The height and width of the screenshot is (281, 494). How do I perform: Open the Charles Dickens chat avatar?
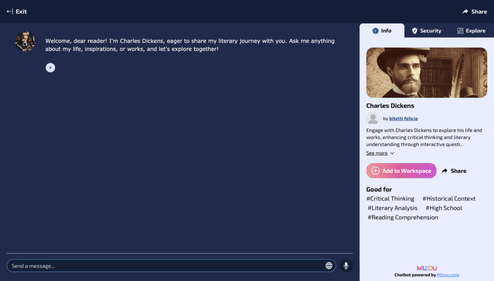coord(25,41)
